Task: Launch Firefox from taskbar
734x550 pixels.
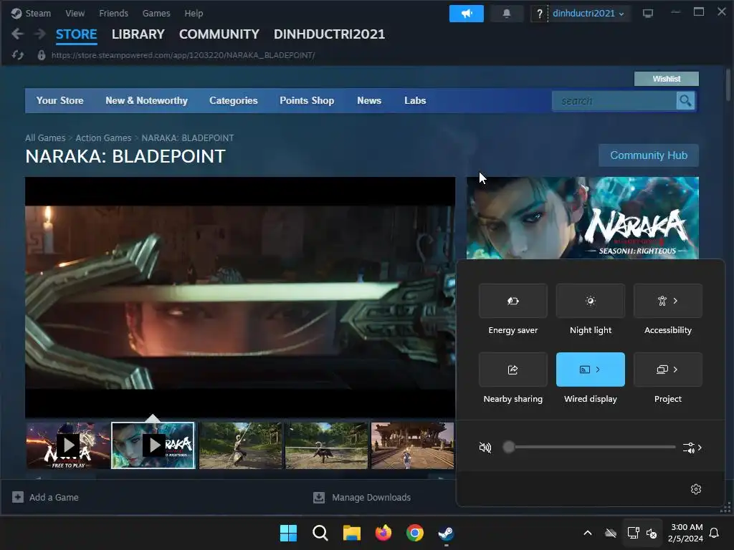Action: tap(383, 533)
